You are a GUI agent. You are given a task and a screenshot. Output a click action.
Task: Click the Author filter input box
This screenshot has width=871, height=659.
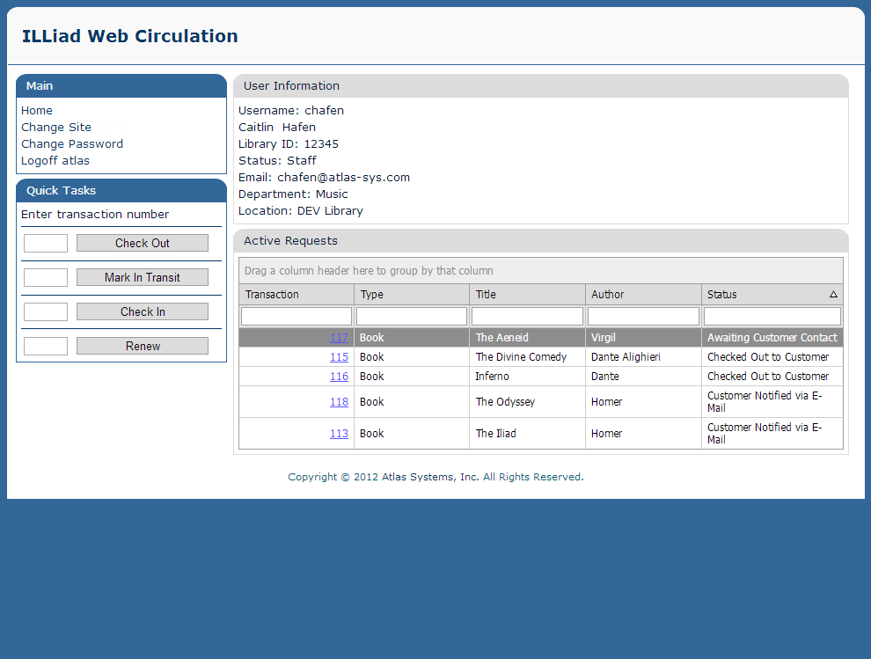tap(642, 315)
